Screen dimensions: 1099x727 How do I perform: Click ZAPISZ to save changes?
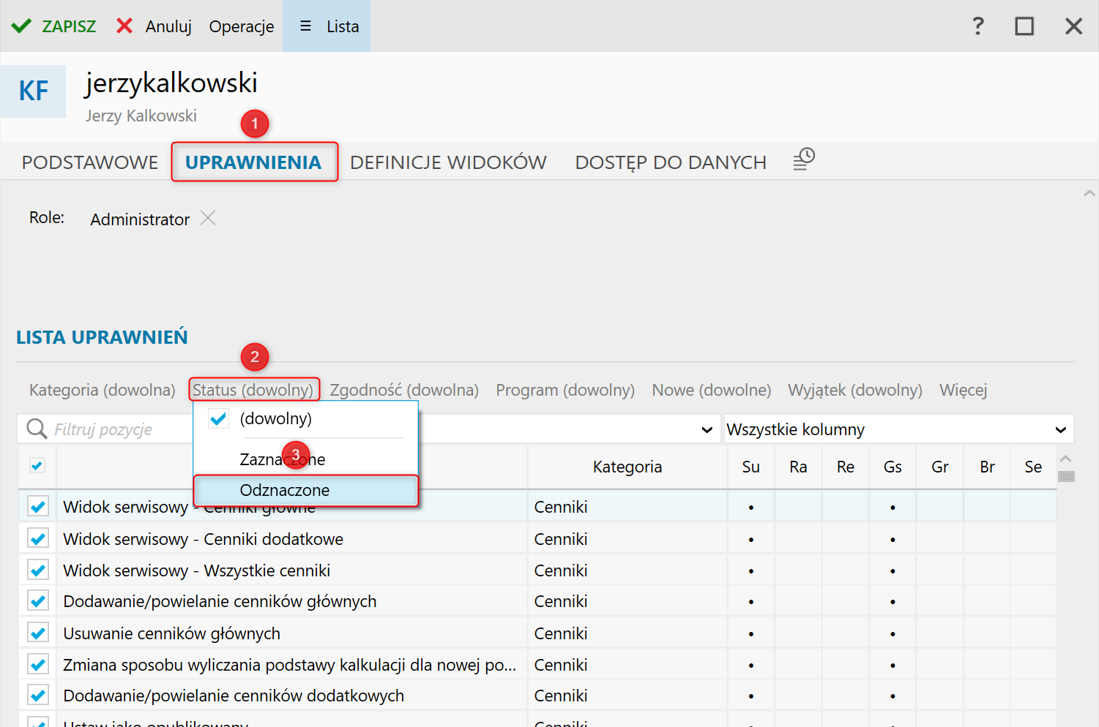[54, 26]
